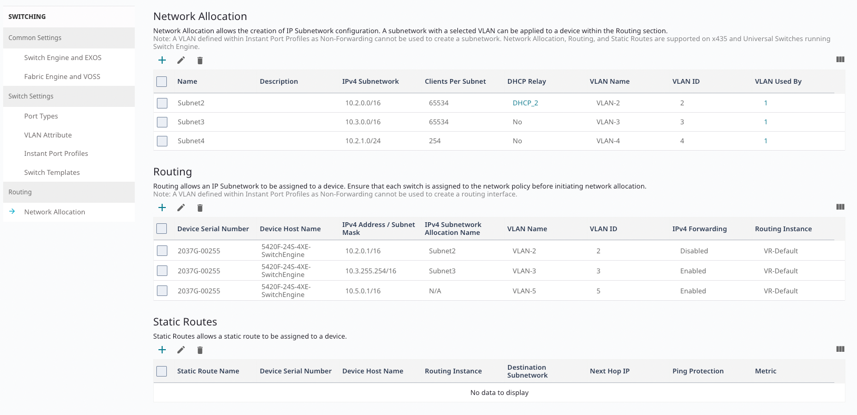Add a new Network Allocation subnetwork
The image size is (857, 415).
point(162,60)
